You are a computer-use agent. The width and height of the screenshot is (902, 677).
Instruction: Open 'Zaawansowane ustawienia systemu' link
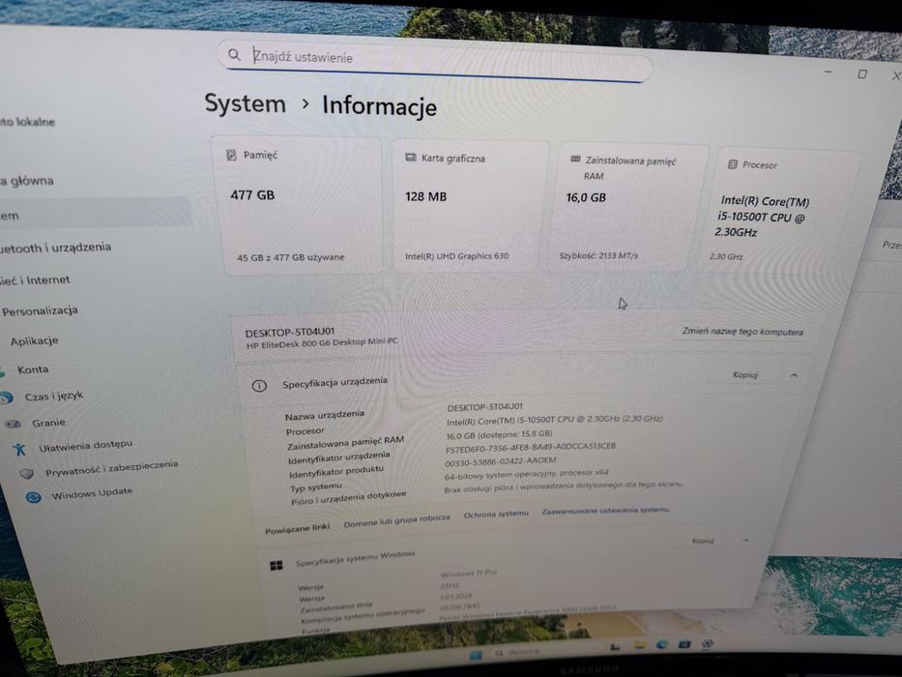pos(606,510)
